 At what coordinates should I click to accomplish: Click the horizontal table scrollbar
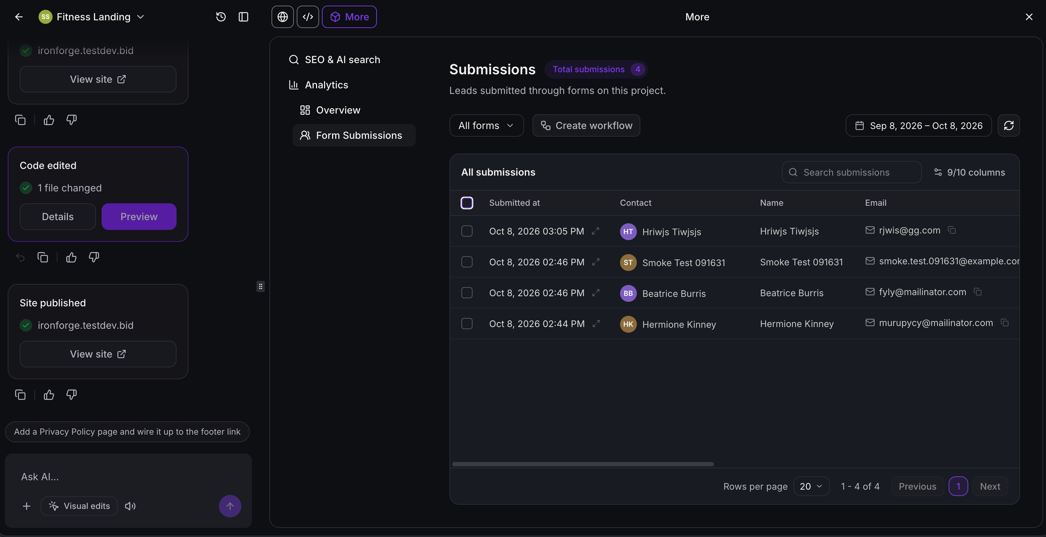point(583,464)
